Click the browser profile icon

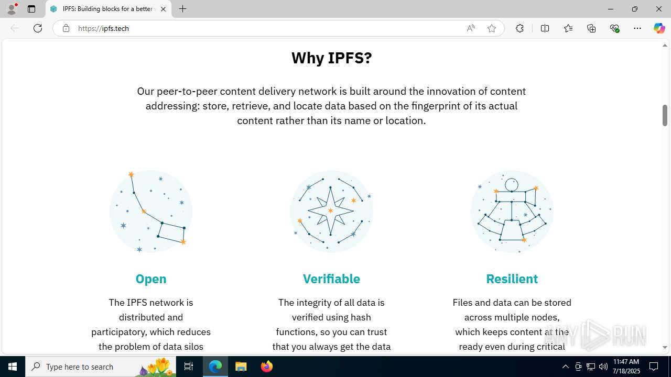click(12, 9)
